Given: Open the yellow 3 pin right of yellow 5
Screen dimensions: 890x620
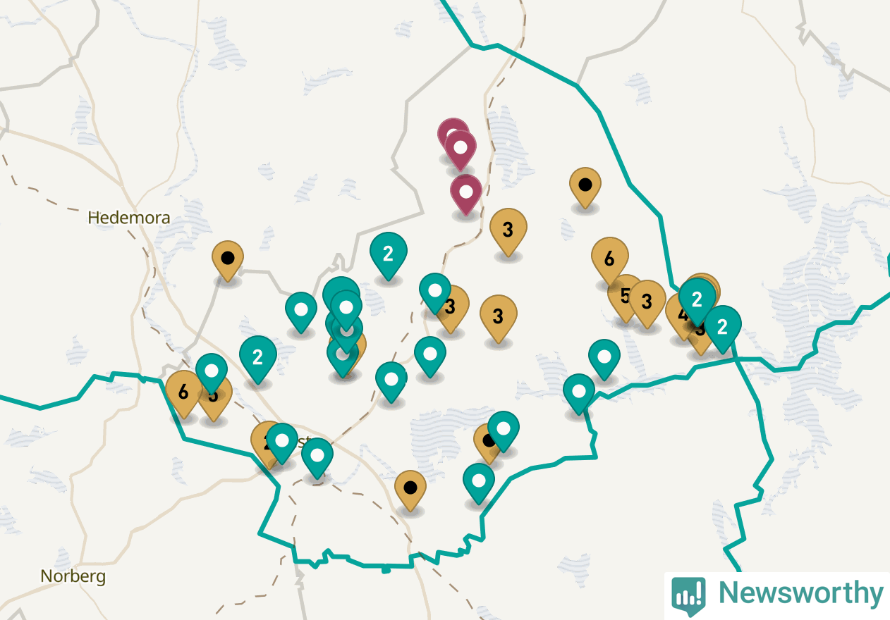Looking at the screenshot, I should pyautogui.click(x=647, y=304).
